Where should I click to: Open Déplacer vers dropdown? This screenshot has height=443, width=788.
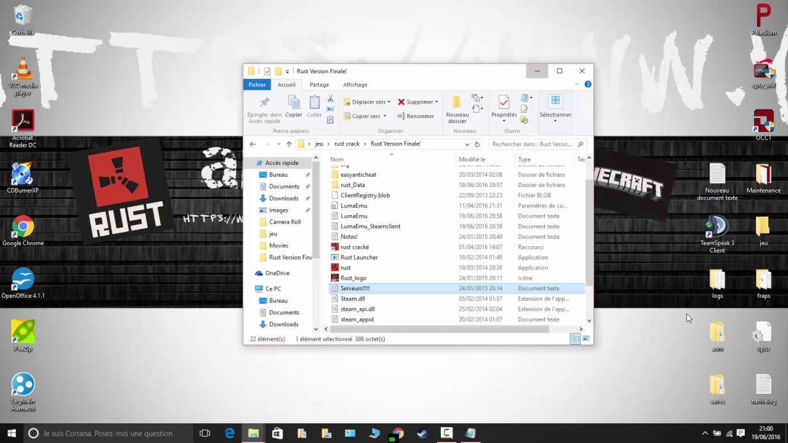(x=367, y=102)
